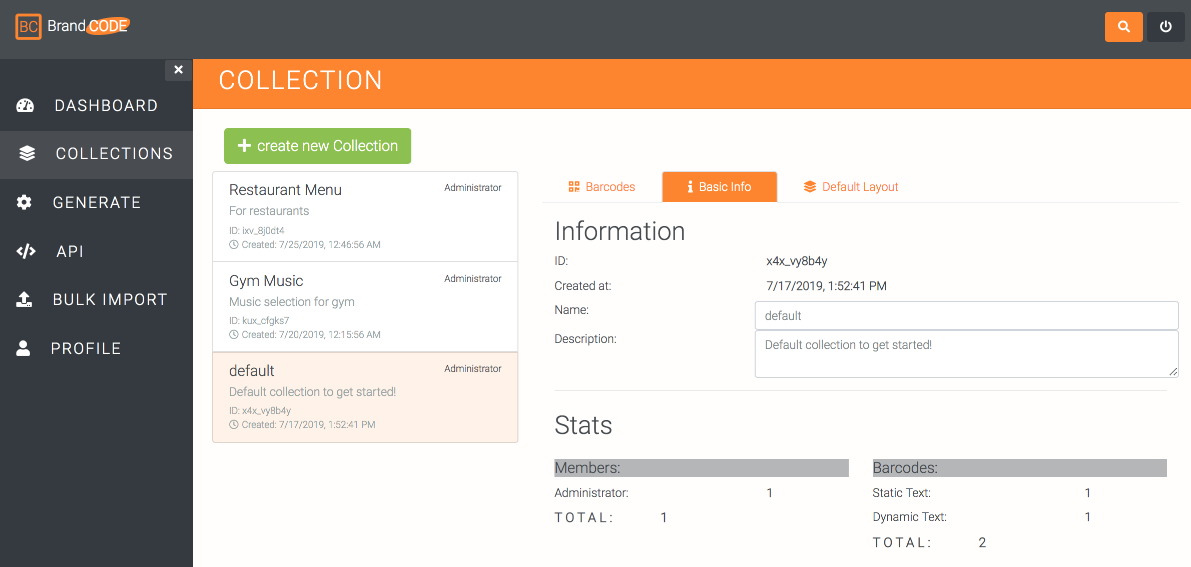Click the Dashboard gauge icon
The width and height of the screenshot is (1191, 567).
(x=25, y=105)
